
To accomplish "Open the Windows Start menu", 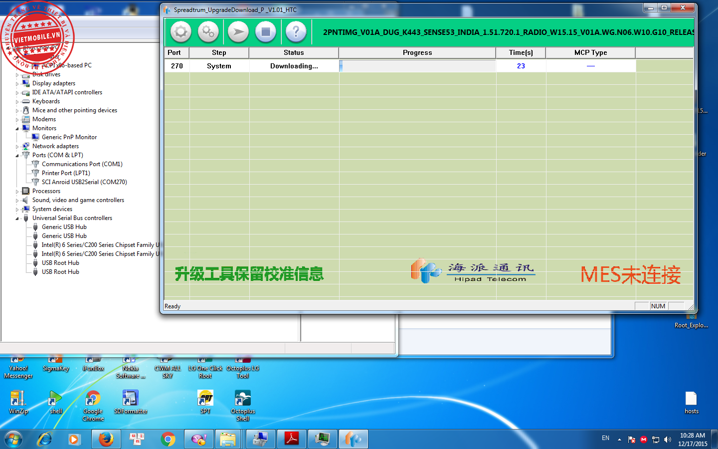I will pyautogui.click(x=13, y=440).
